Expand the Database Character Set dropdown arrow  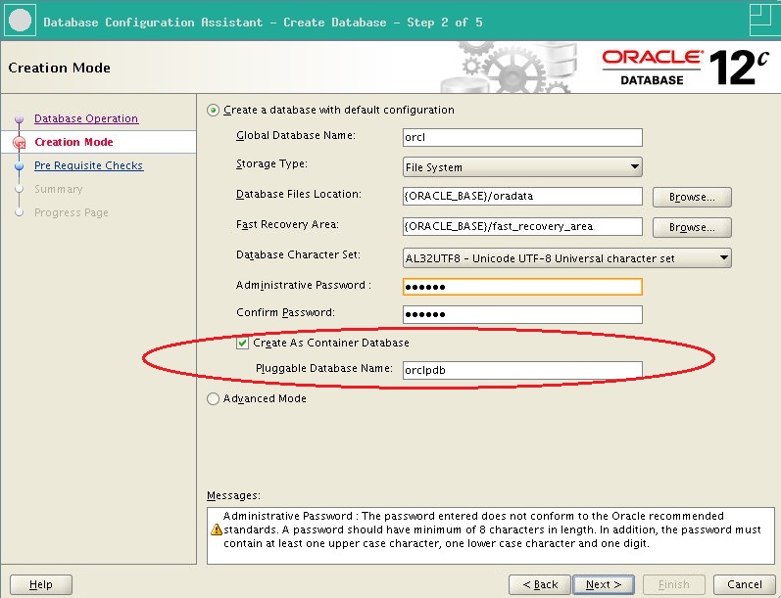[724, 258]
